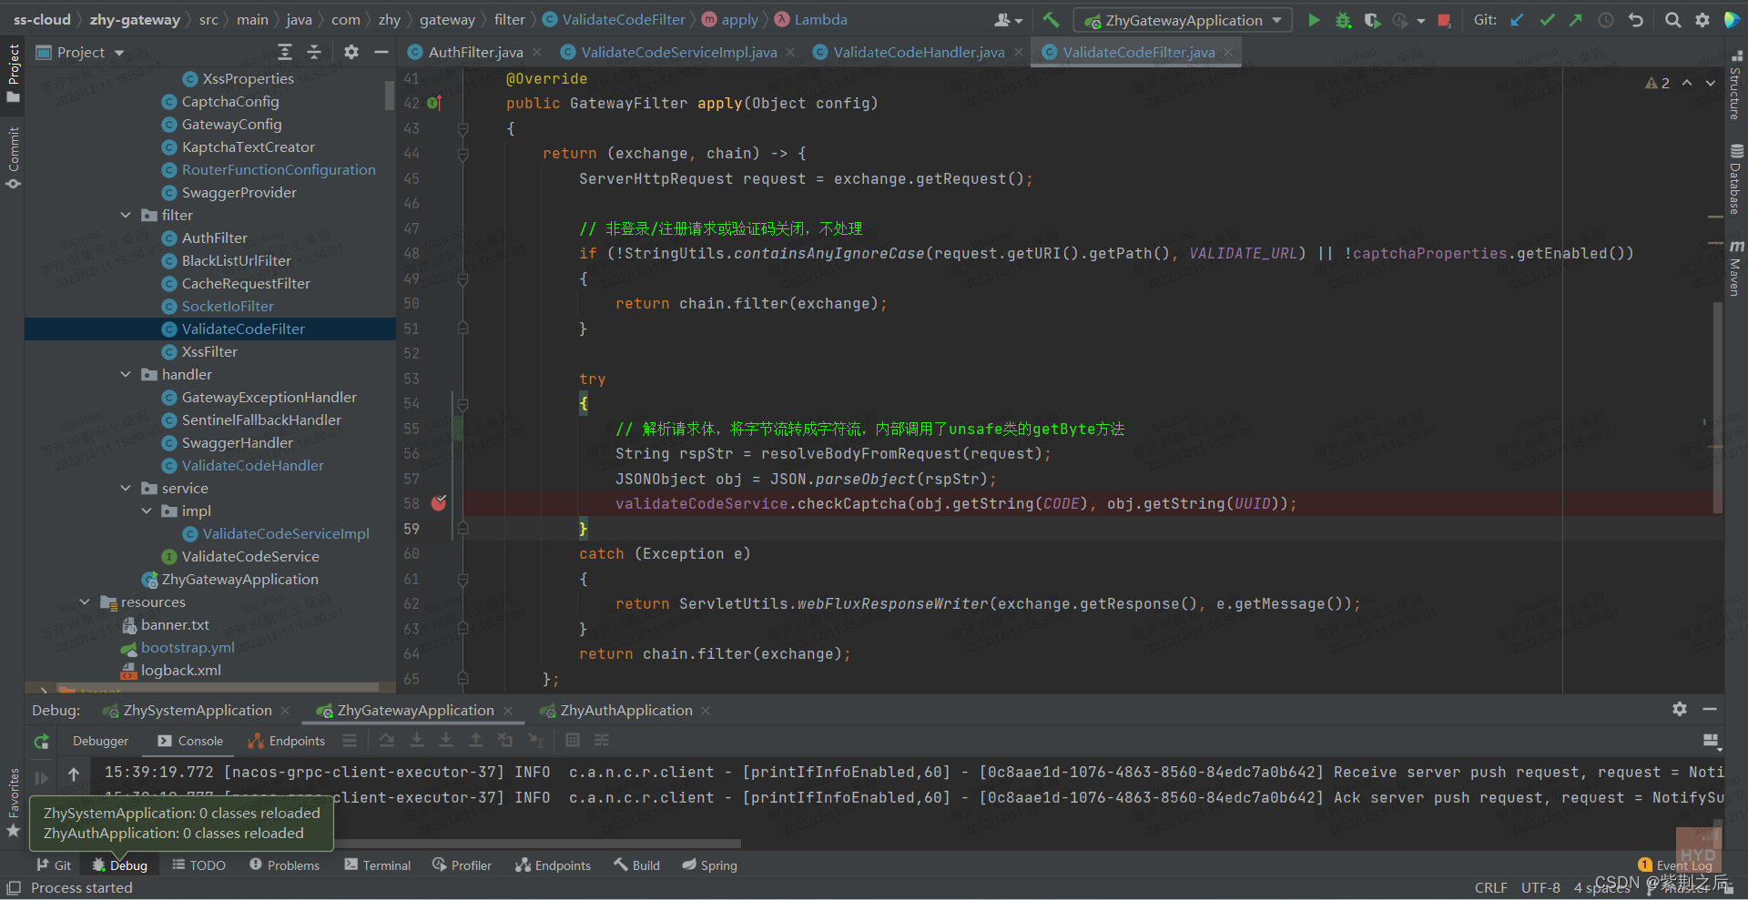1748x900 pixels.
Task: Commit changes using the Git checkmark icon
Action: pyautogui.click(x=1547, y=20)
